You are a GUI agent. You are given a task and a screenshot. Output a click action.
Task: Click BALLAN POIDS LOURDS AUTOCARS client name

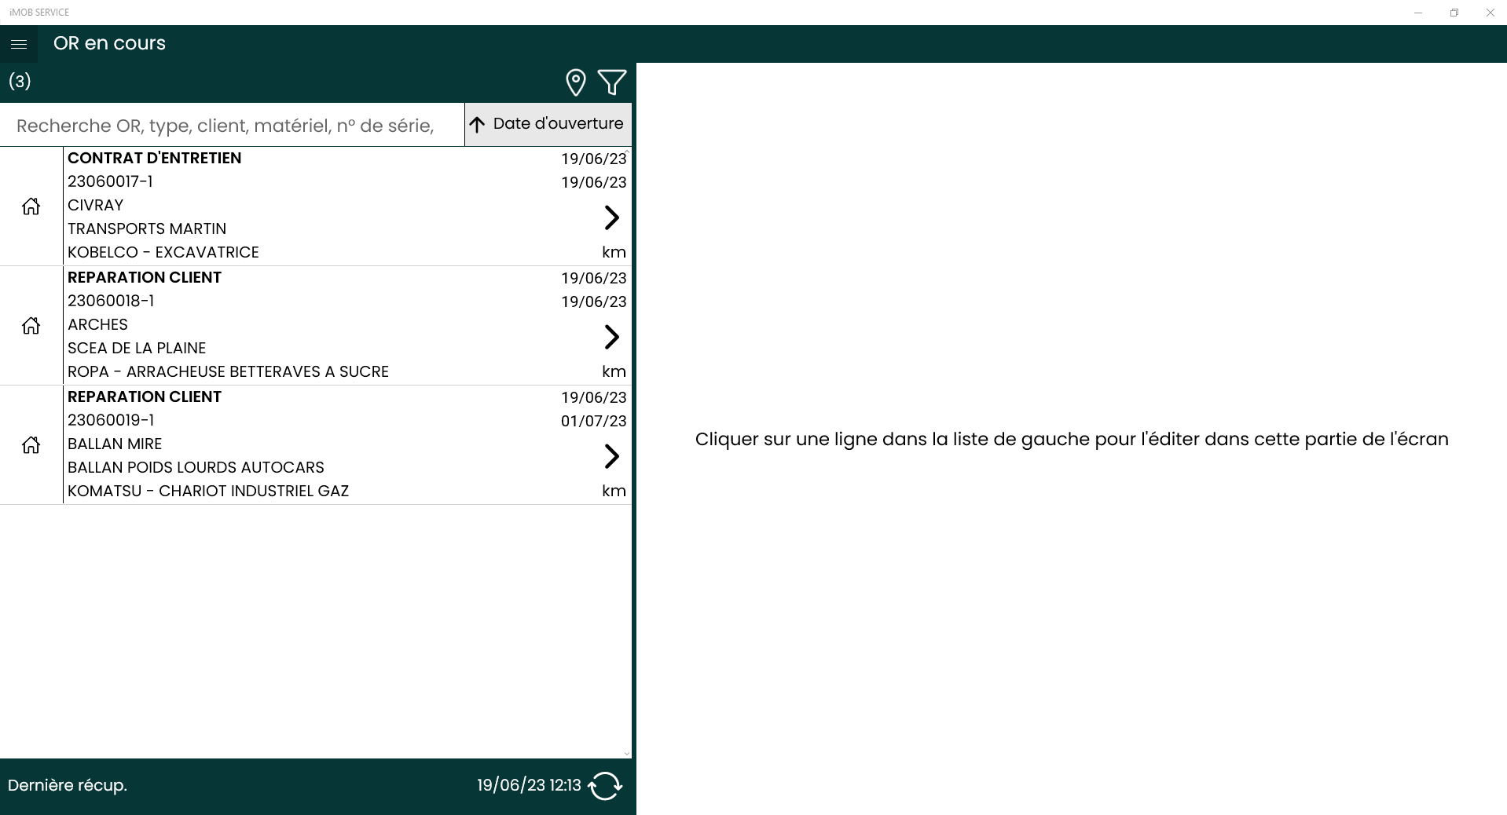196,467
